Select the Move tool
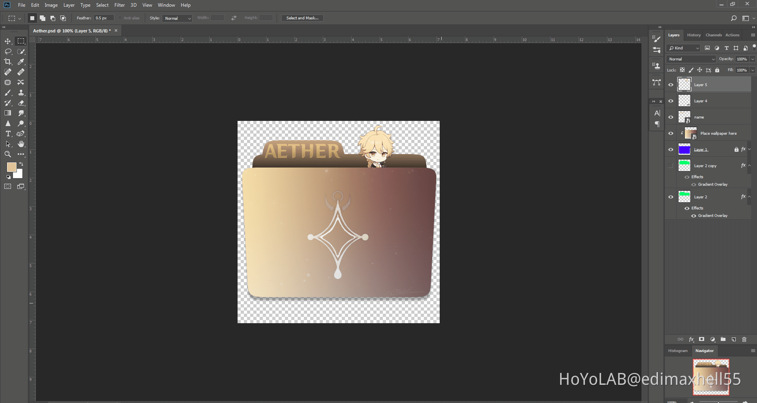The height and width of the screenshot is (403, 757). pos(8,42)
